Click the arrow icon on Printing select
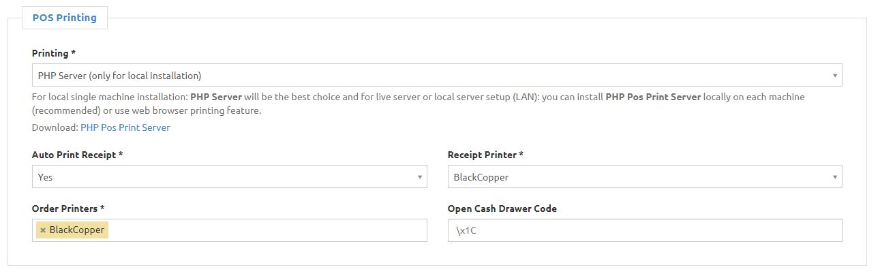Image resolution: width=880 pixels, height=278 pixels. tap(835, 76)
